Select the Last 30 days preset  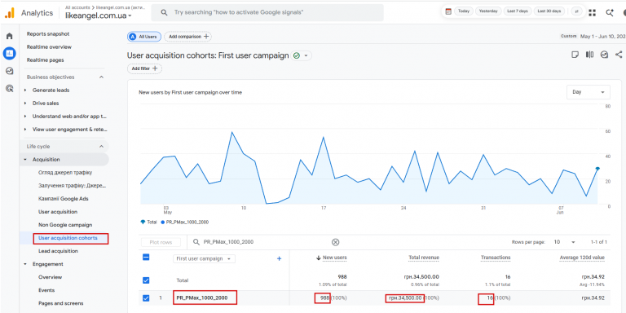pos(549,11)
